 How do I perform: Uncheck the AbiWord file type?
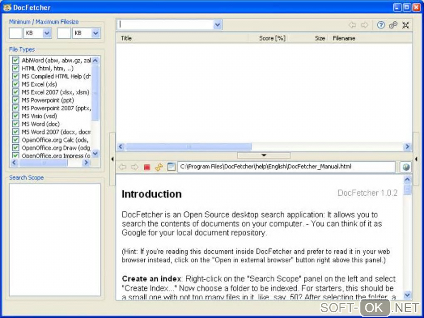point(16,60)
